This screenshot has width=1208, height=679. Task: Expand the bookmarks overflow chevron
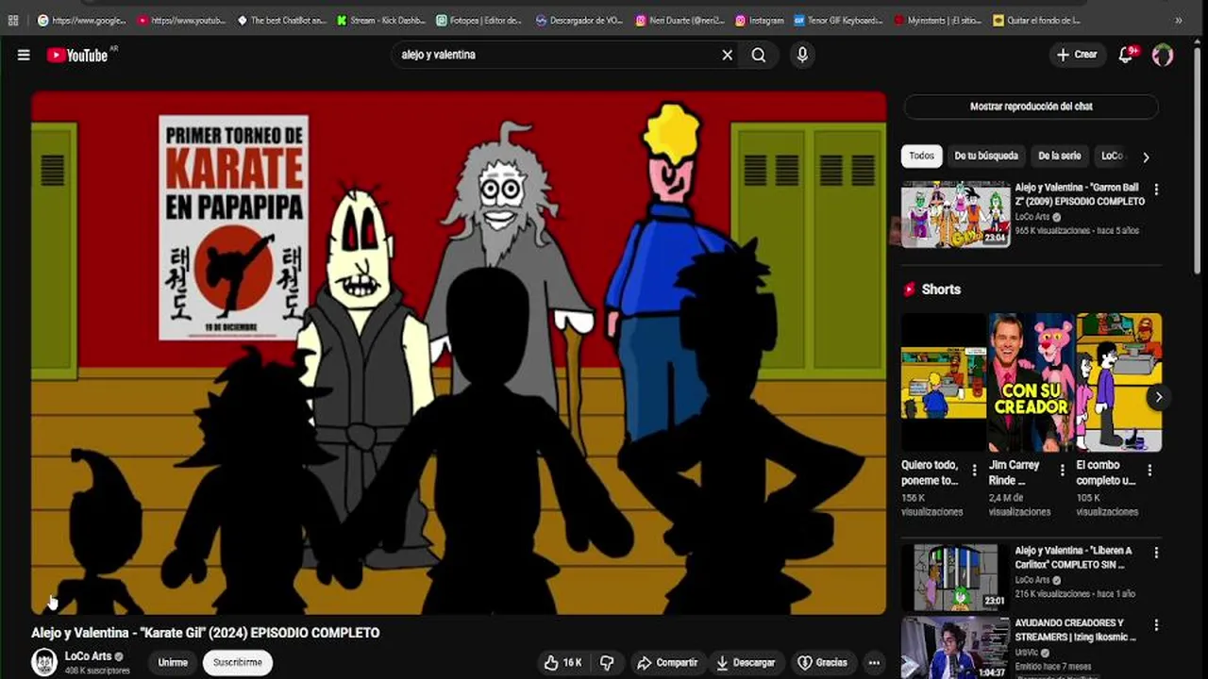[1178, 20]
